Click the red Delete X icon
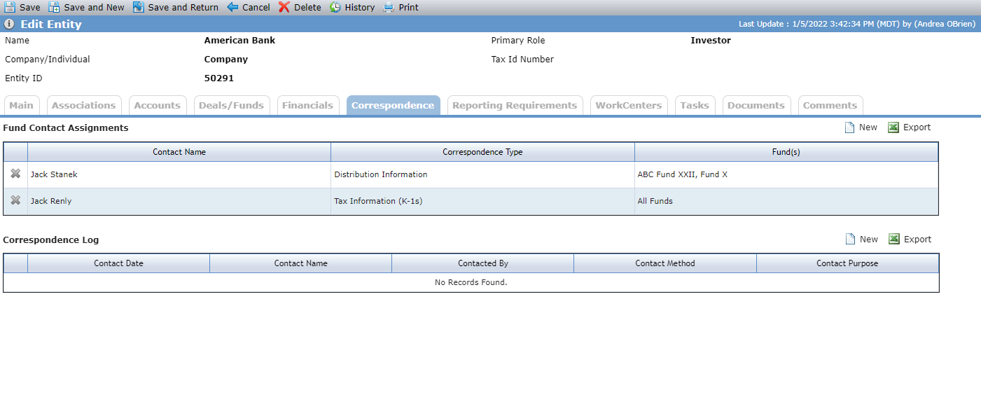981x395 pixels. [284, 7]
